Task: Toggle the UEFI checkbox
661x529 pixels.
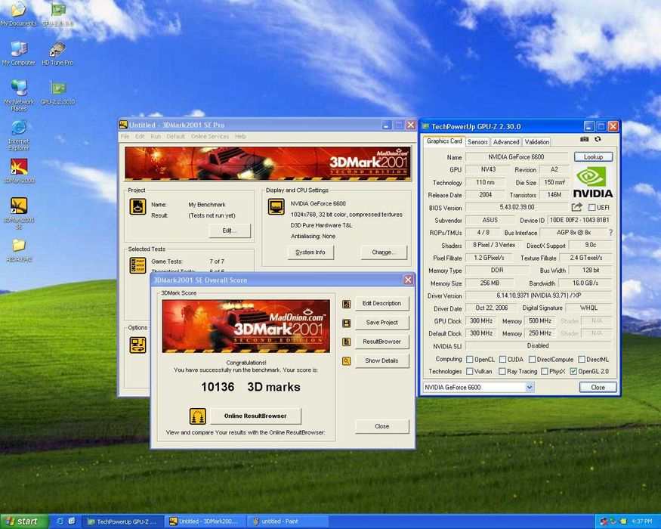Action: 592,208
